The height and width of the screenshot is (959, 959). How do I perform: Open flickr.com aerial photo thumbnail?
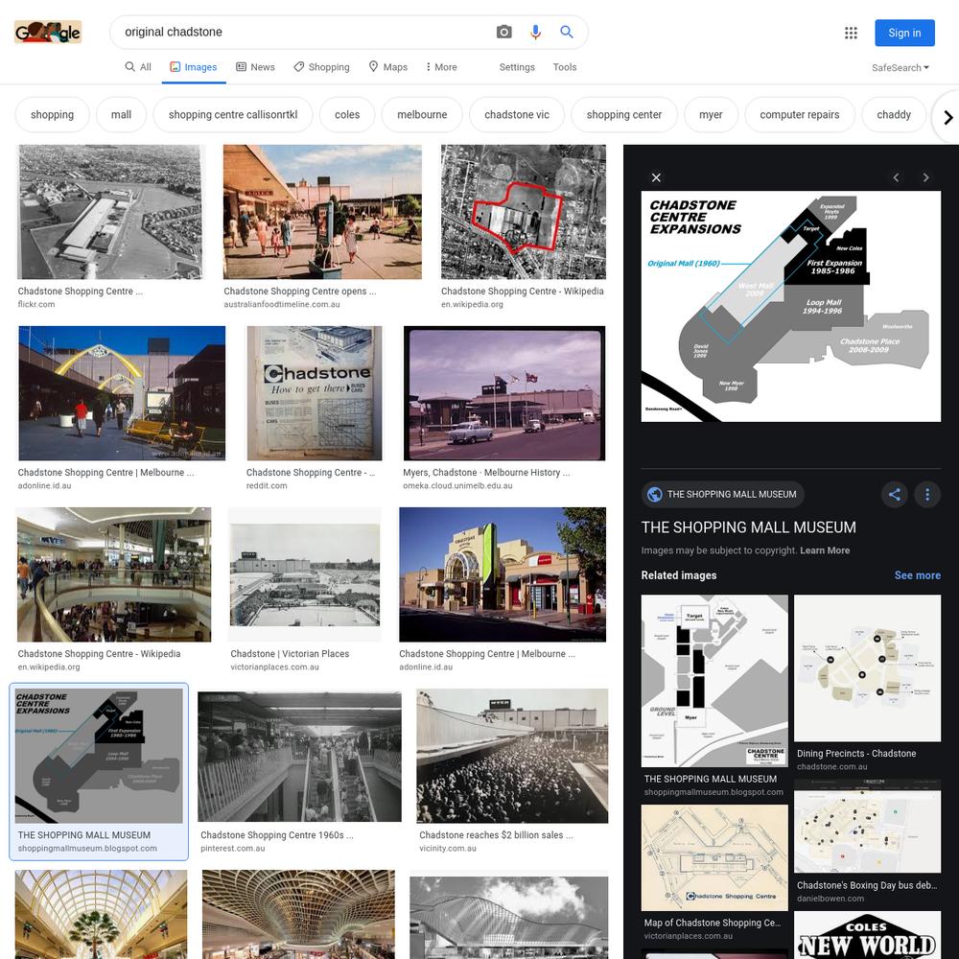[109, 212]
